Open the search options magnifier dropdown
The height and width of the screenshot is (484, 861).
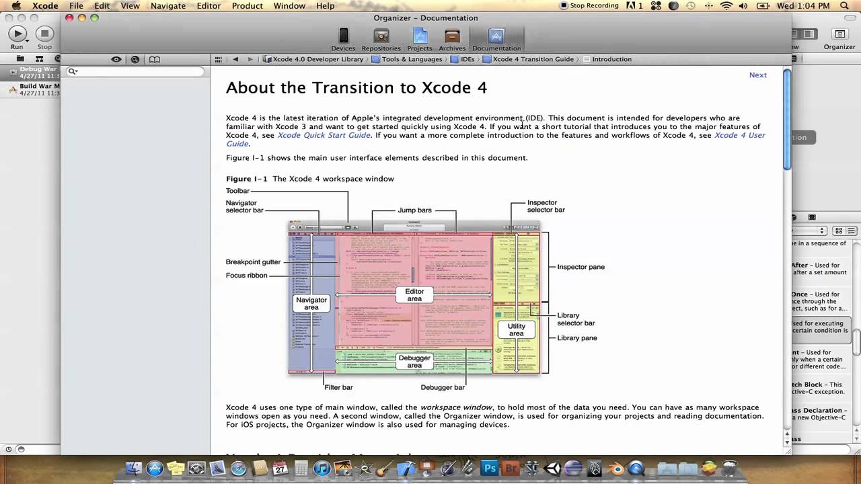pos(73,71)
